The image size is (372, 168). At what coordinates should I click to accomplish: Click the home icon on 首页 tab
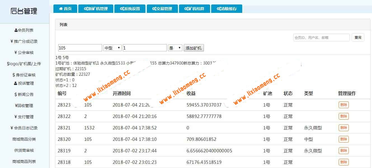pos(61,8)
